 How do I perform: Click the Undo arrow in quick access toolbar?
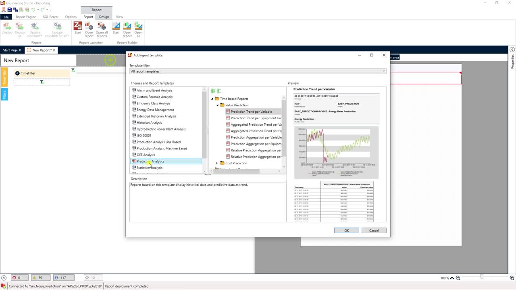pyautogui.click(x=33, y=9)
